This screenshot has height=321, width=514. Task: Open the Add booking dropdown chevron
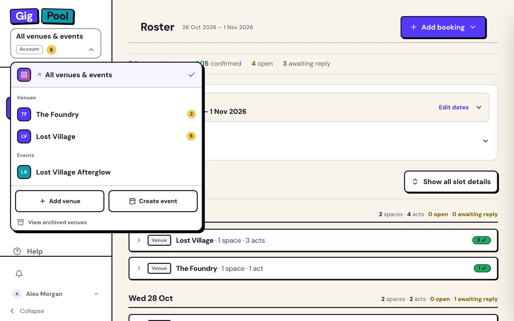pos(473,27)
